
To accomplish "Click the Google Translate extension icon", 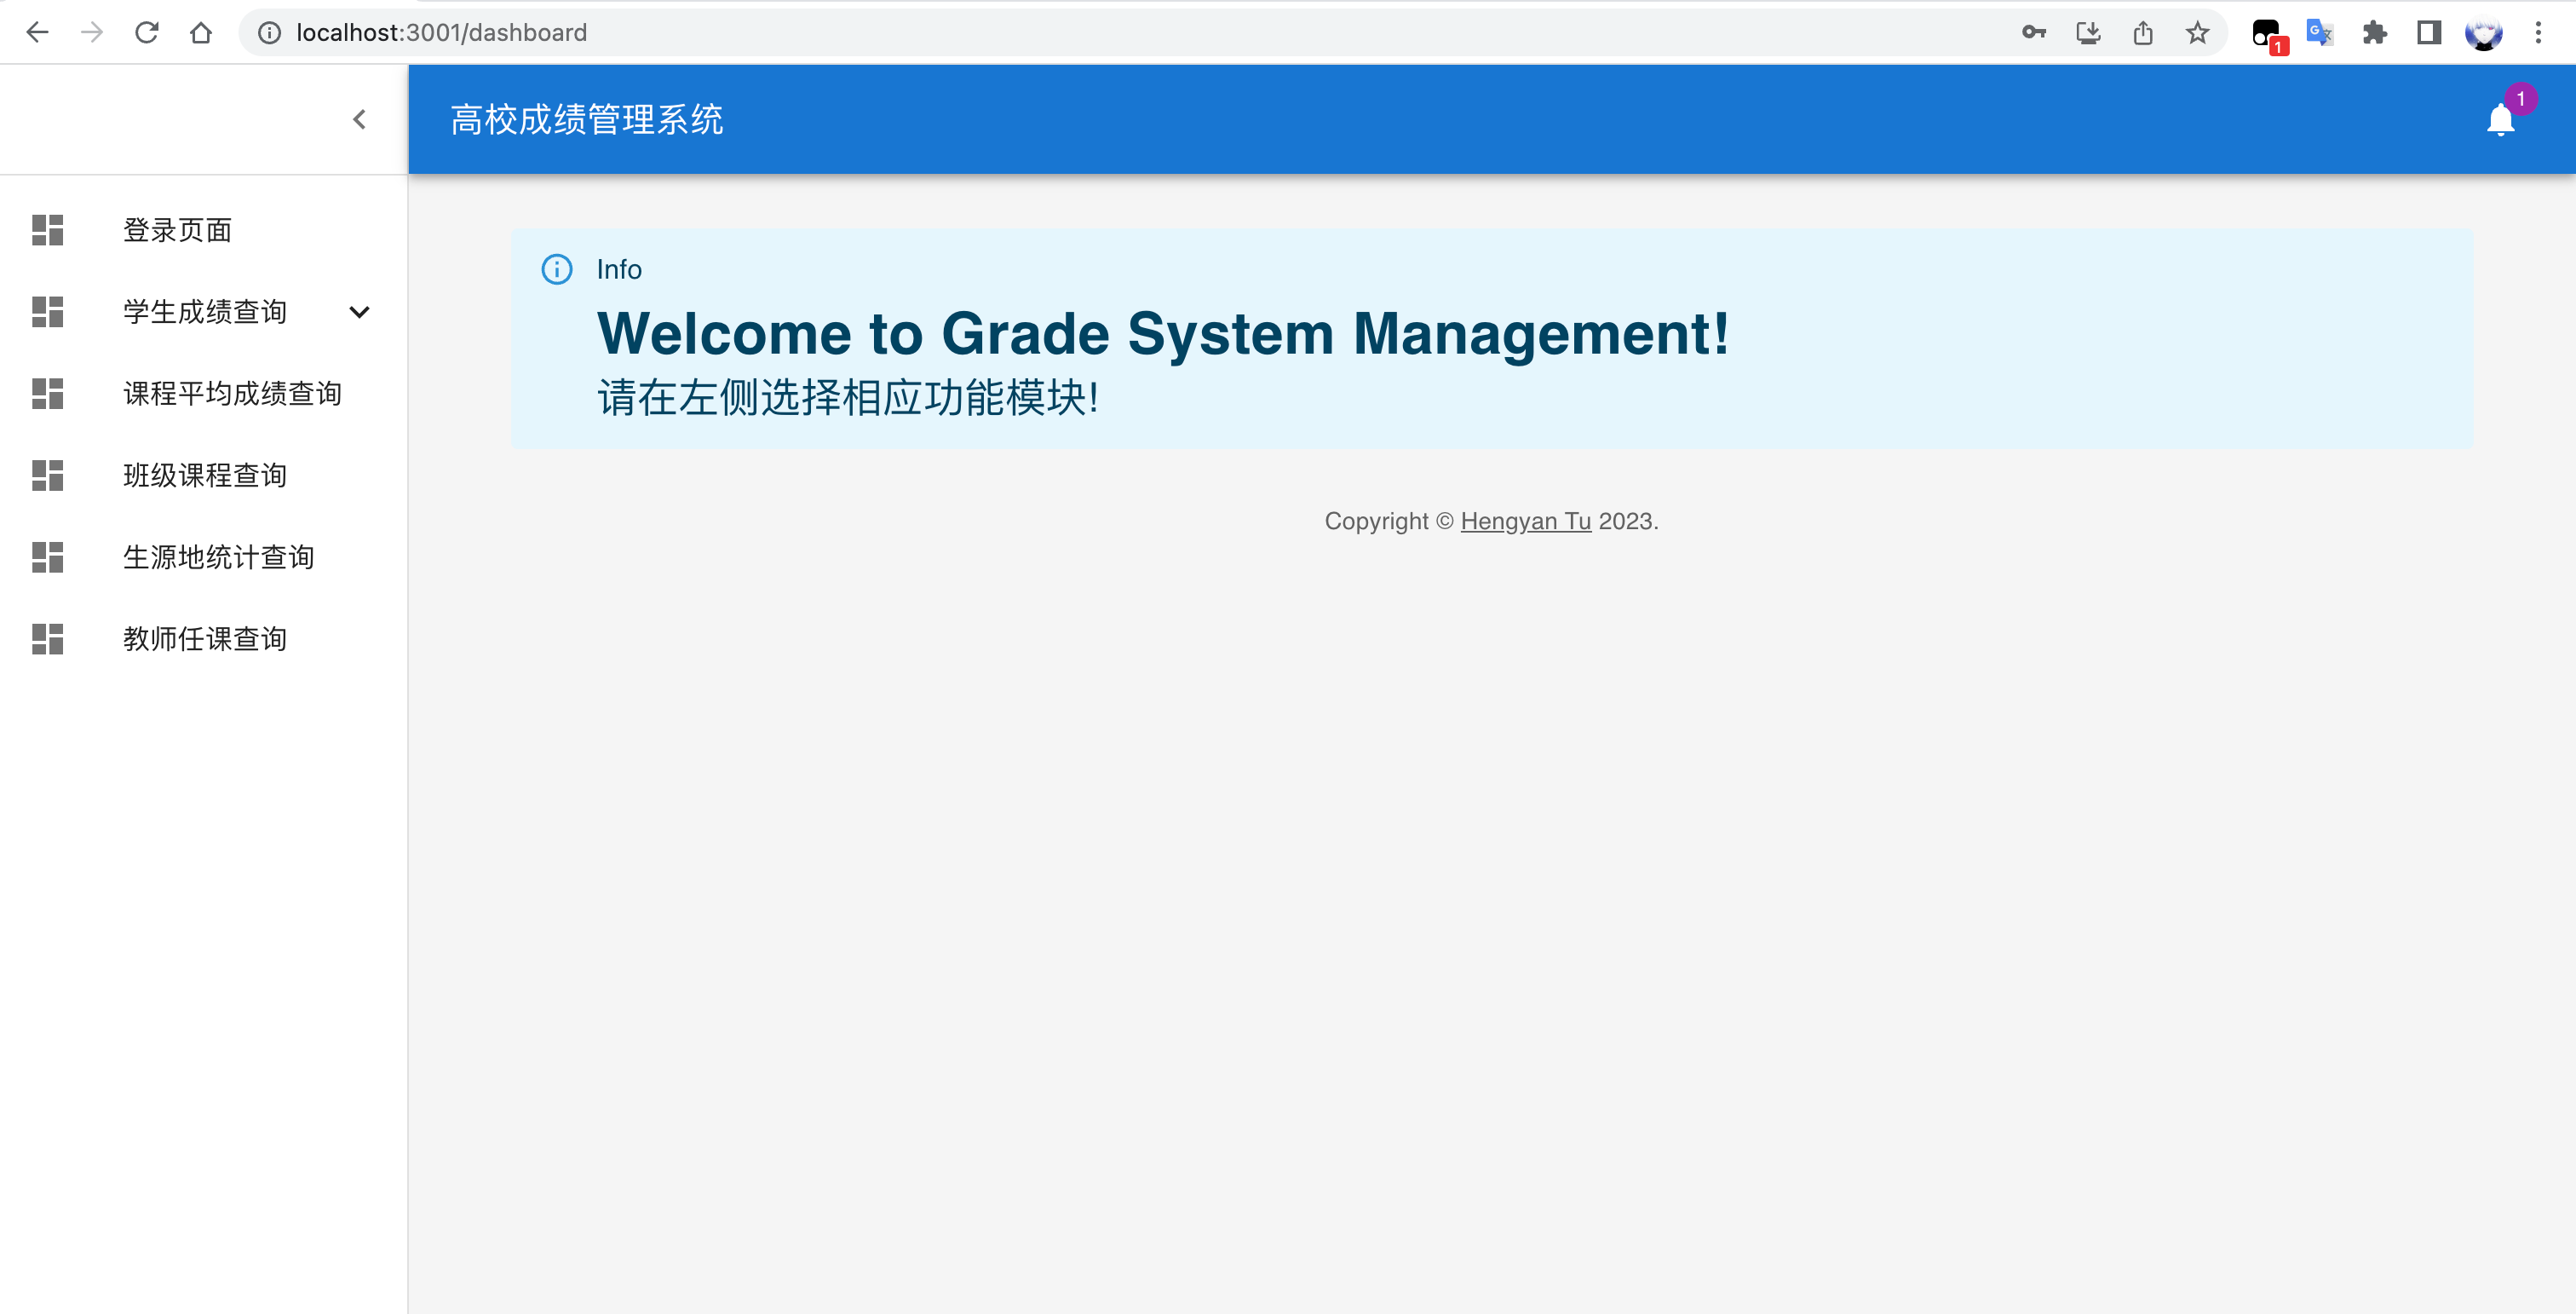I will pos(2319,33).
